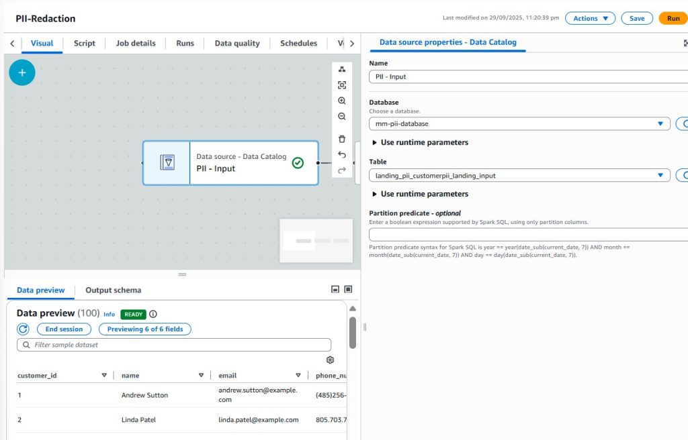The height and width of the screenshot is (440, 688).
Task: Delete the selected node with trash icon
Action: [342, 139]
